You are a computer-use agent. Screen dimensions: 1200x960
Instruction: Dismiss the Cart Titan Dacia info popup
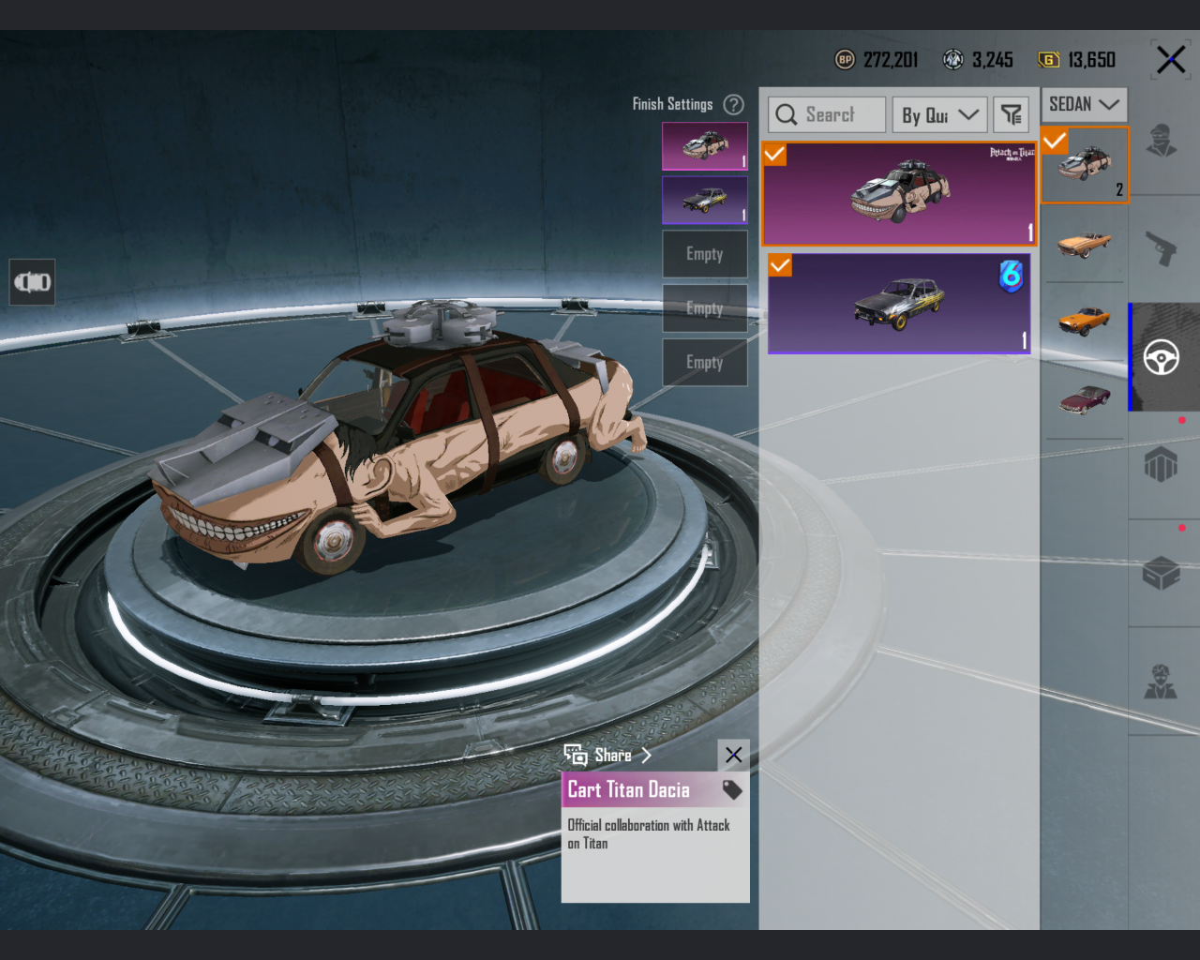pyautogui.click(x=734, y=755)
